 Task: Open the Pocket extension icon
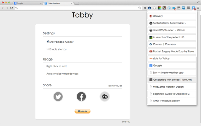tap(188, 8)
